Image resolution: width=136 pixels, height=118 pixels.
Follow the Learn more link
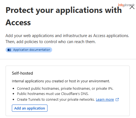105,100
